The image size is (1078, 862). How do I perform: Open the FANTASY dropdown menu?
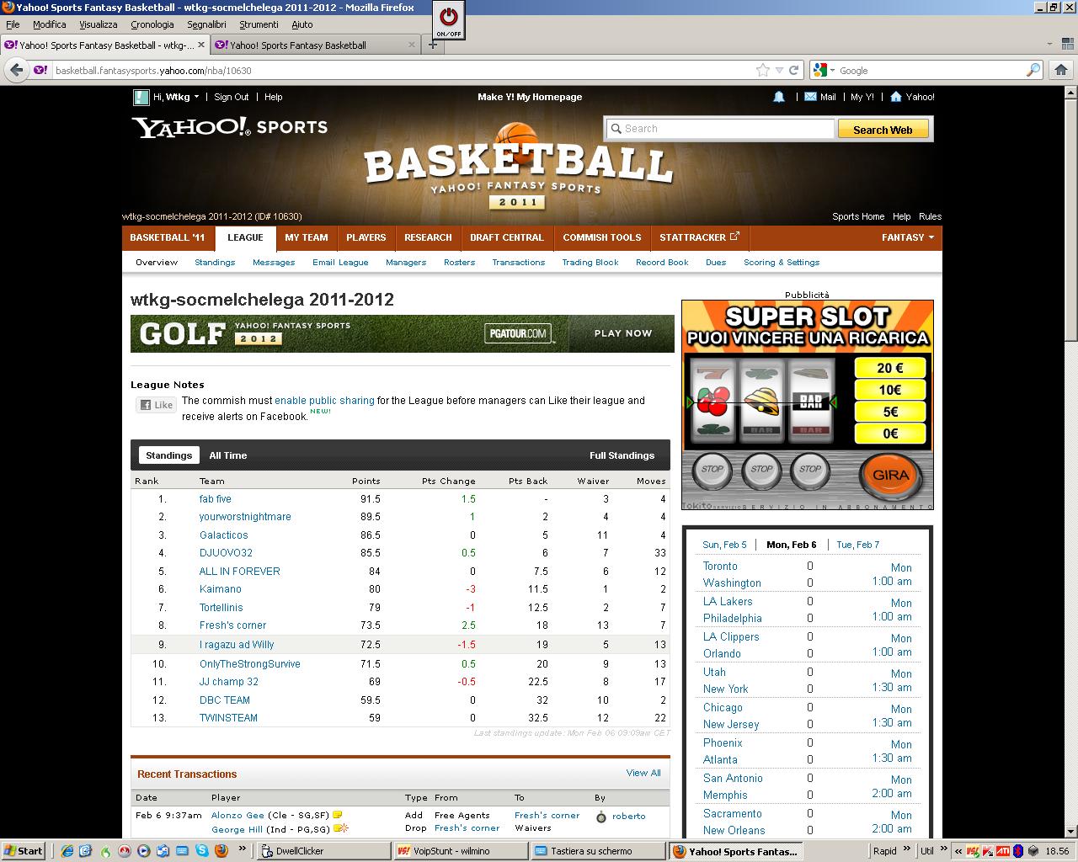907,237
